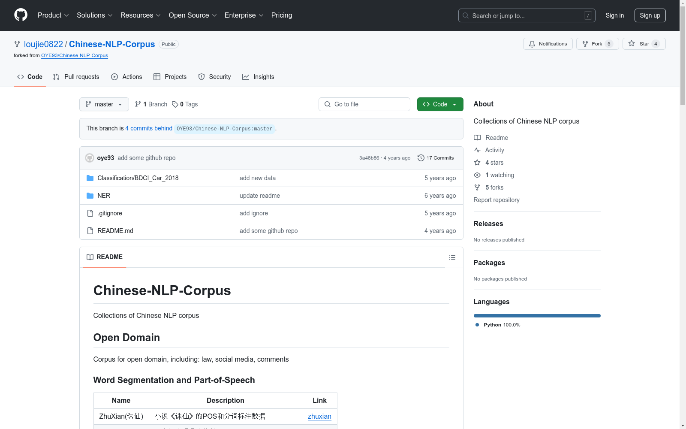Click the book icon next to Readme
This screenshot has height=429, width=686.
(x=477, y=138)
